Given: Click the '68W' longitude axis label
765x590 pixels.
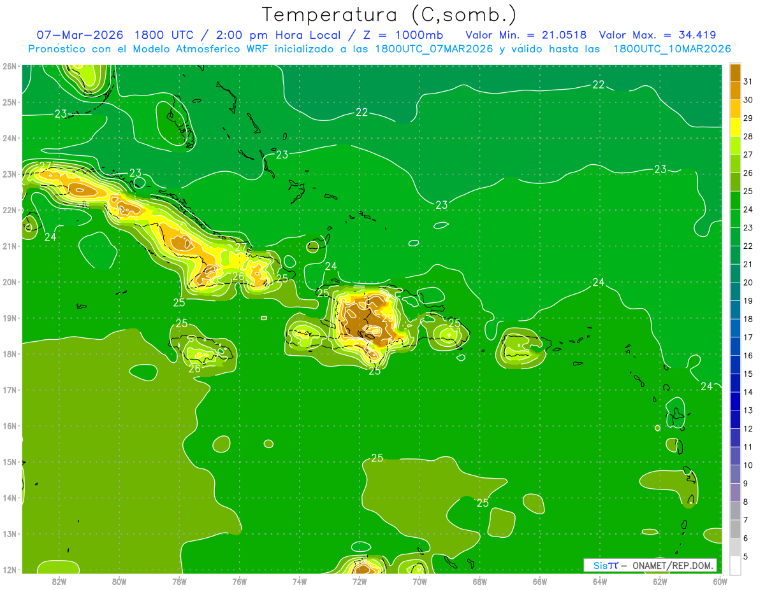Looking at the screenshot, I should [480, 581].
